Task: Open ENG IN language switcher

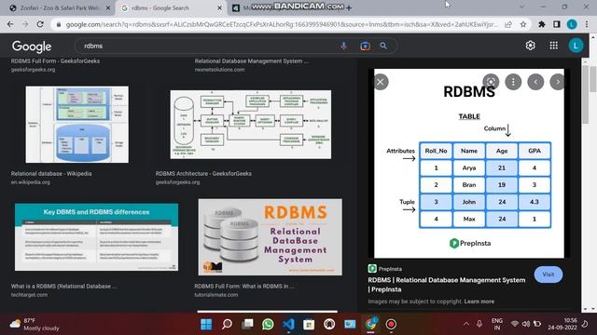Action: click(497, 324)
